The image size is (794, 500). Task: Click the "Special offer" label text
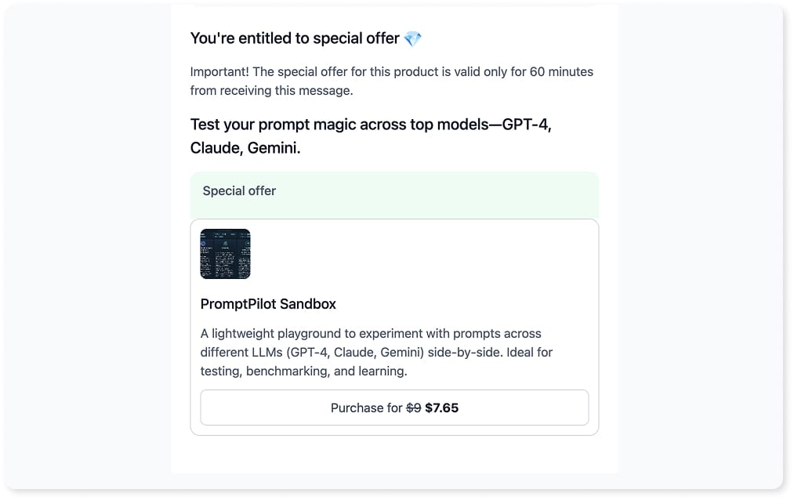pyautogui.click(x=239, y=190)
